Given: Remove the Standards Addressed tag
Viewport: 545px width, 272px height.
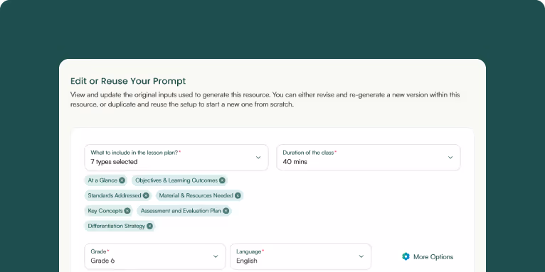Looking at the screenshot, I should tap(146, 196).
